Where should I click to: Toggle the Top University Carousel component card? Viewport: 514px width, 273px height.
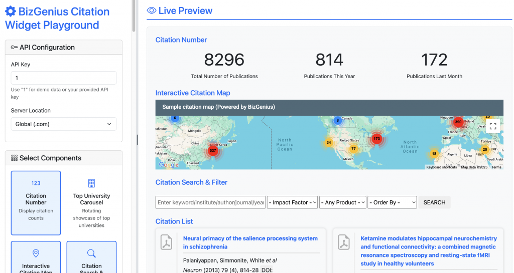91,203
